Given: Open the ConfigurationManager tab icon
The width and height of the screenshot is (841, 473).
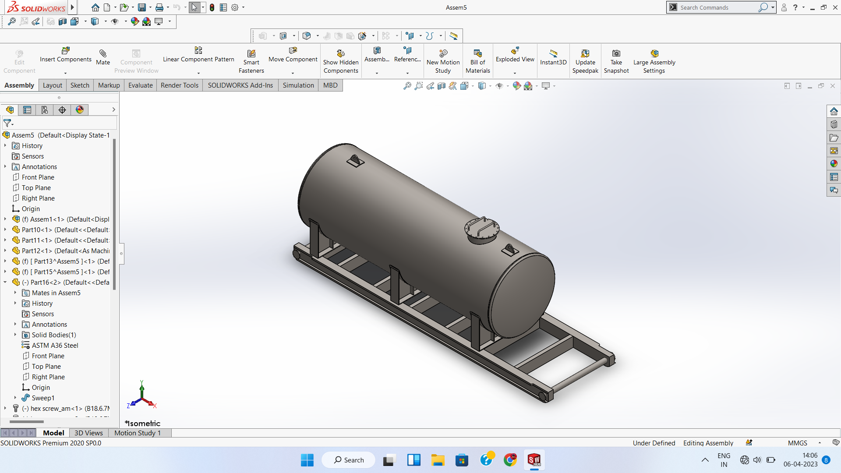Looking at the screenshot, I should tap(44, 110).
